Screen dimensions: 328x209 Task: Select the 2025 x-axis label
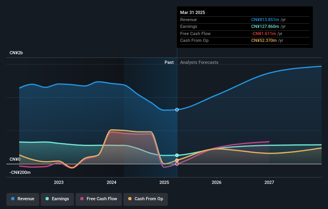pos(164,182)
